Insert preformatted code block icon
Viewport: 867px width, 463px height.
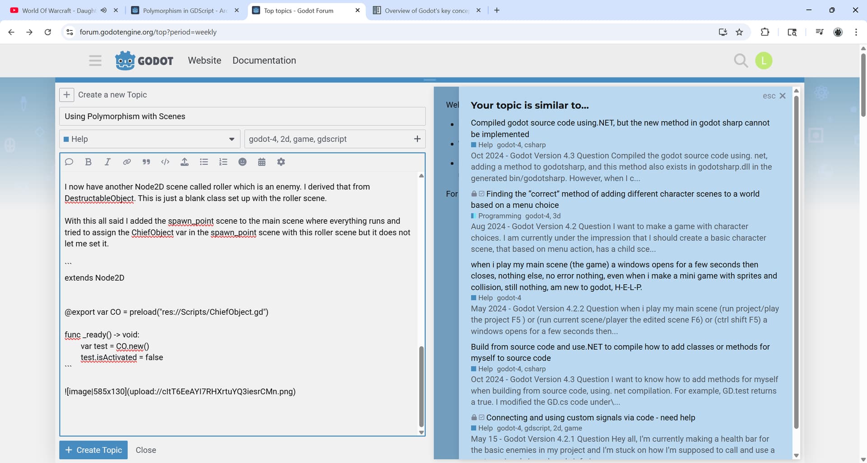coord(165,162)
